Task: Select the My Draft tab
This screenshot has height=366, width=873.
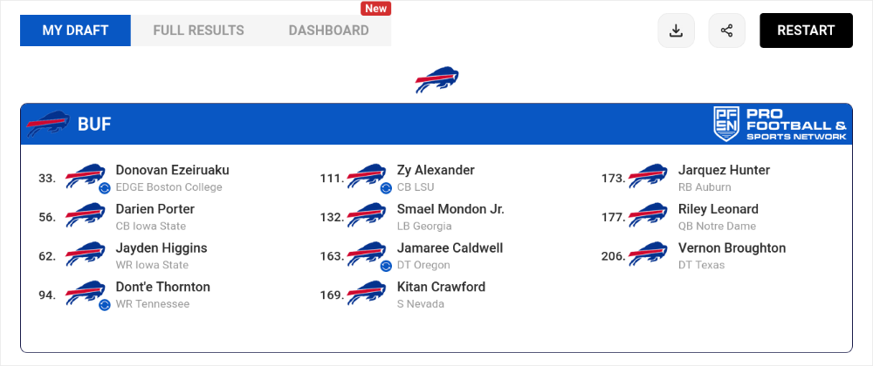Action: [75, 30]
